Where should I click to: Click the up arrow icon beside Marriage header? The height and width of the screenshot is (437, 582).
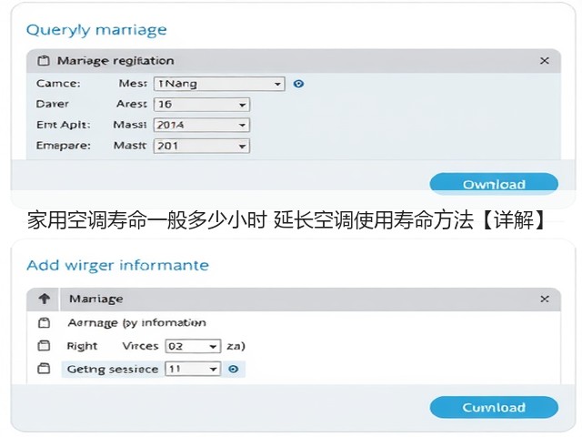pos(45,299)
